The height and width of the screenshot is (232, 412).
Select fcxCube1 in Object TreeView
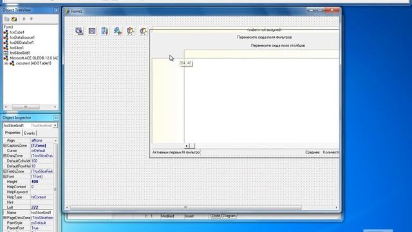point(17,32)
